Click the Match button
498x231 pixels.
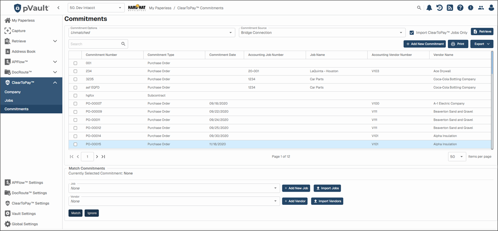75,213
